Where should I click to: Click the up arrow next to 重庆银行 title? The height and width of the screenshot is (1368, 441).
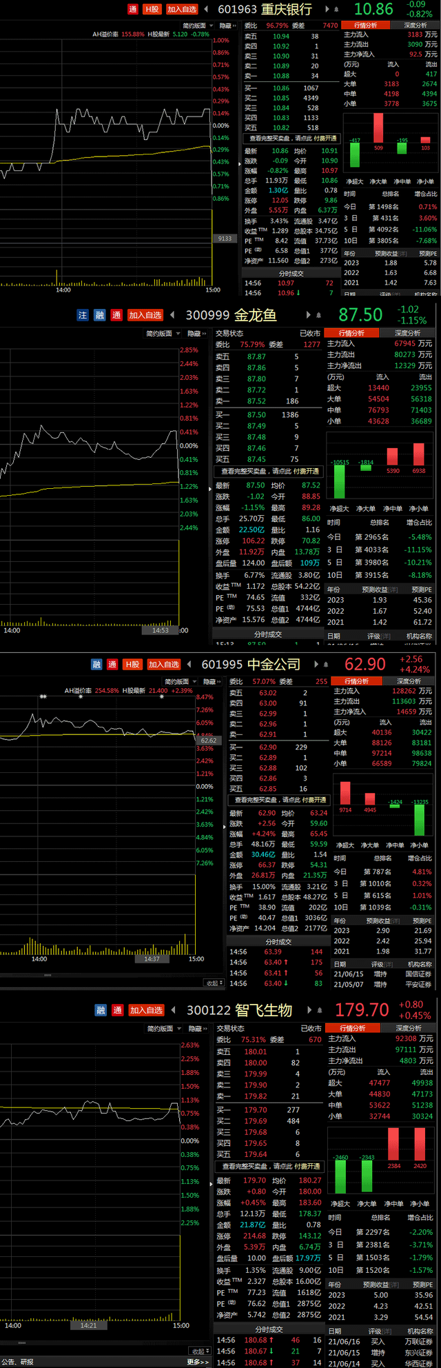(336, 9)
